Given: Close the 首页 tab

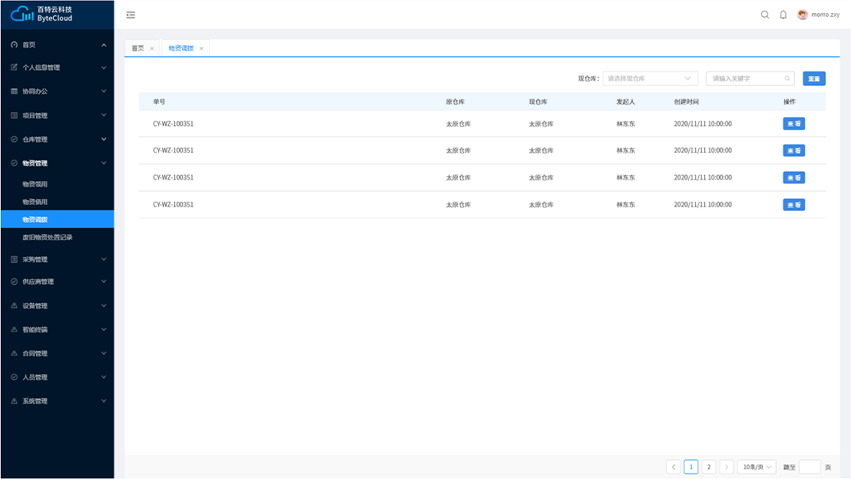Looking at the screenshot, I should point(152,48).
